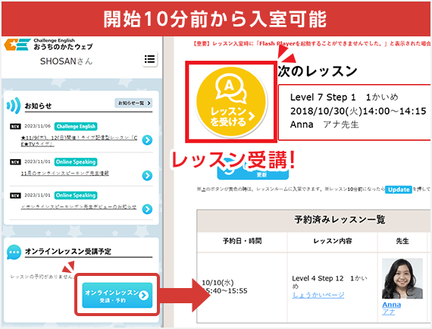Open the hamburger list menu icon

pos(149,59)
